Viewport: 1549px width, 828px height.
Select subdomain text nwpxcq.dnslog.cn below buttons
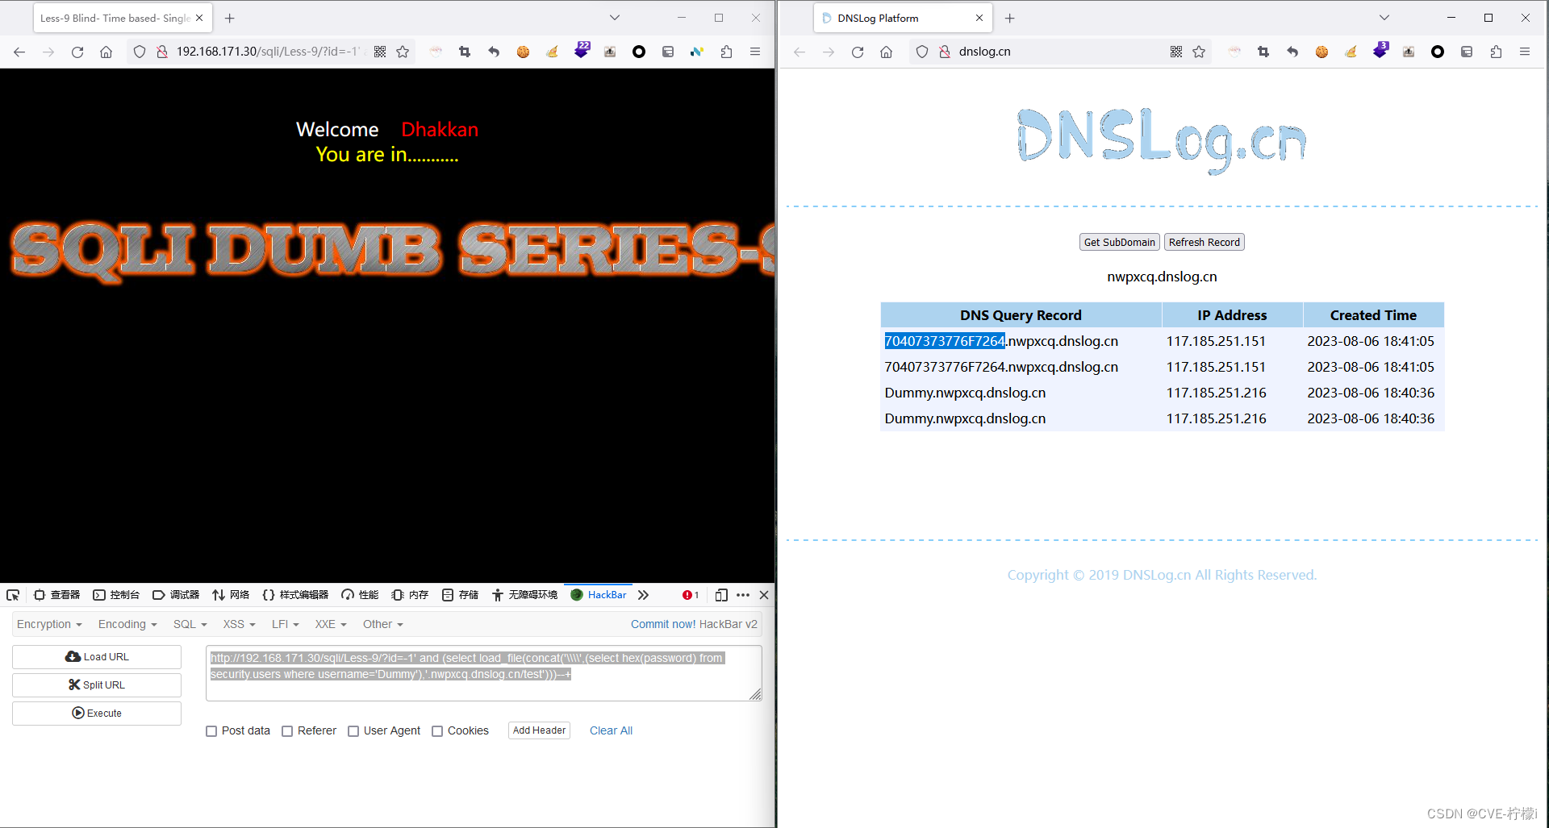click(x=1162, y=277)
